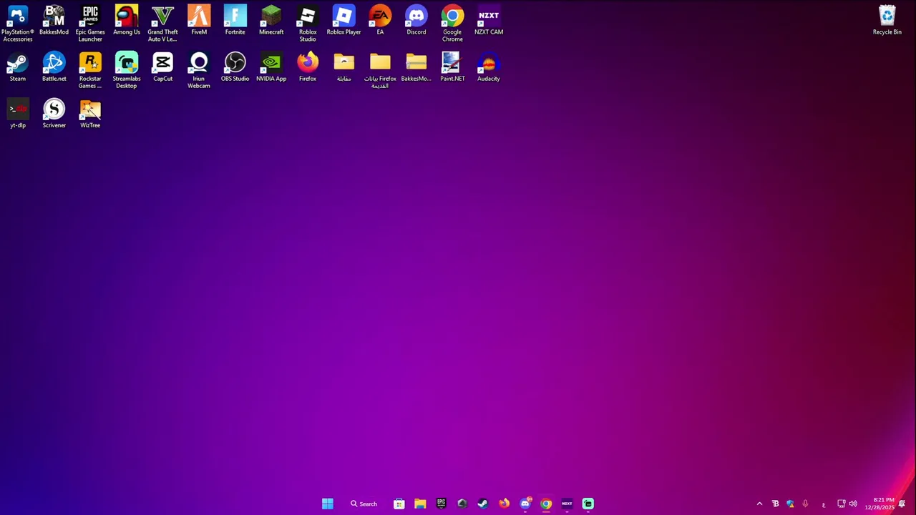Click Firefox icon in taskbar
This screenshot has height=515, width=916.
point(504,504)
